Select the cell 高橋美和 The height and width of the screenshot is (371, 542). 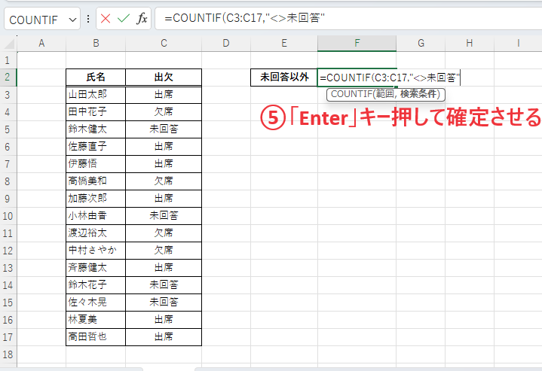[x=96, y=181]
